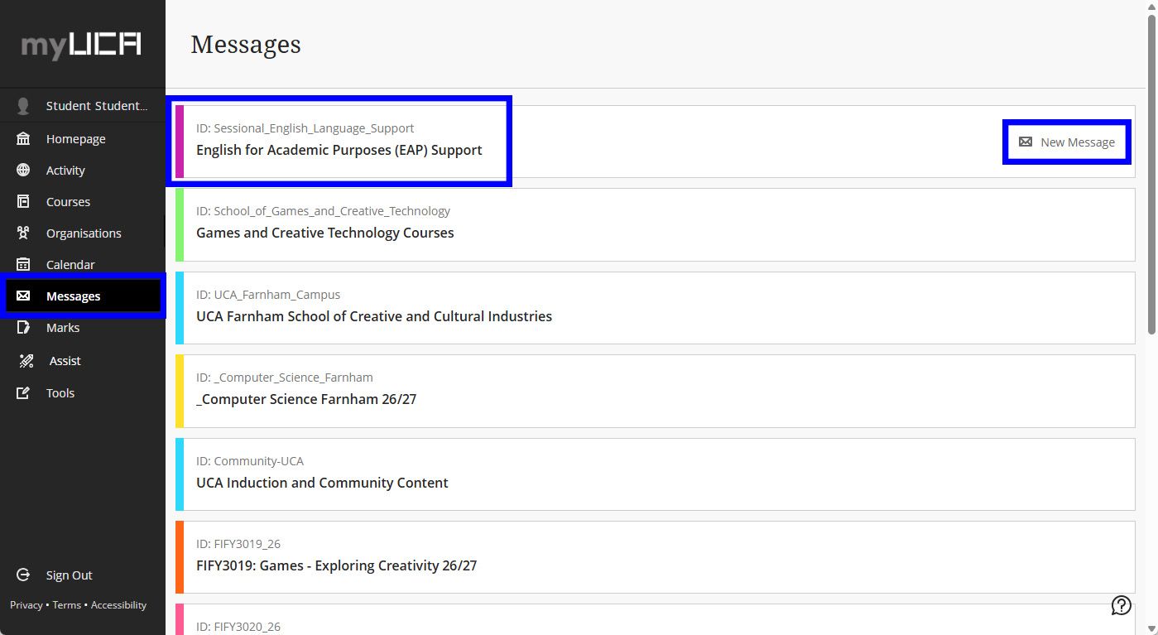Click Sign Out link
This screenshot has width=1158, height=635.
(70, 575)
